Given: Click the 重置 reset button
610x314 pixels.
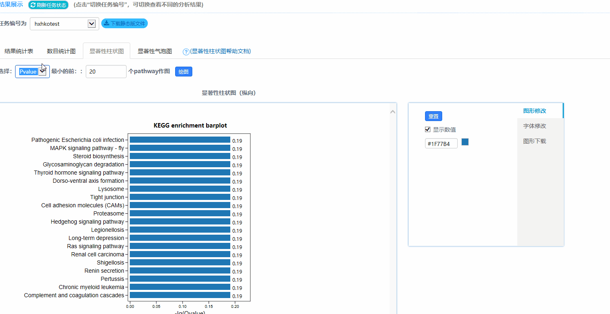Looking at the screenshot, I should pyautogui.click(x=434, y=116).
